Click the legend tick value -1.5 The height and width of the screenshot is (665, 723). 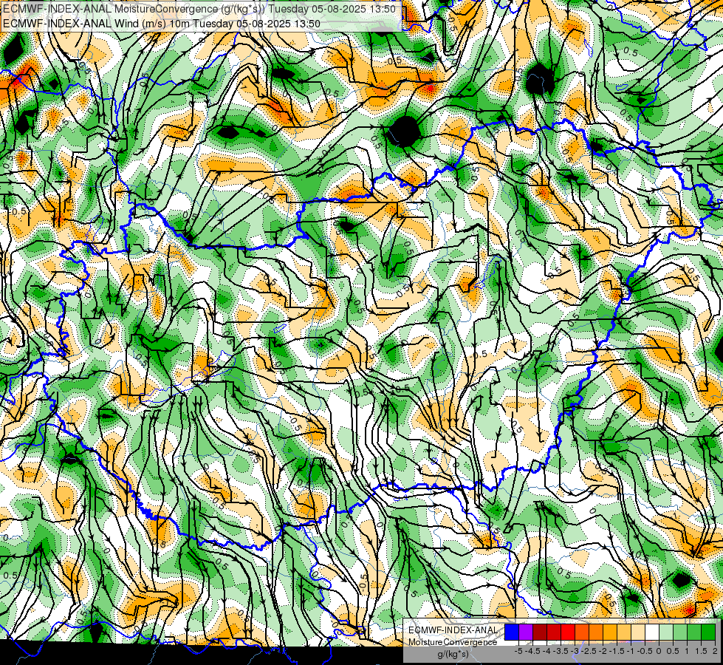tap(617, 651)
